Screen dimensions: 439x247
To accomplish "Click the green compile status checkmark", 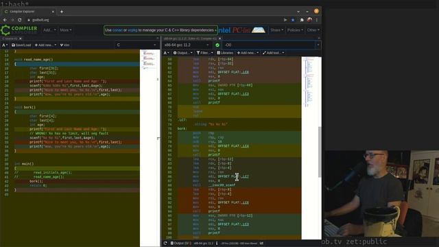I will click(217, 45).
